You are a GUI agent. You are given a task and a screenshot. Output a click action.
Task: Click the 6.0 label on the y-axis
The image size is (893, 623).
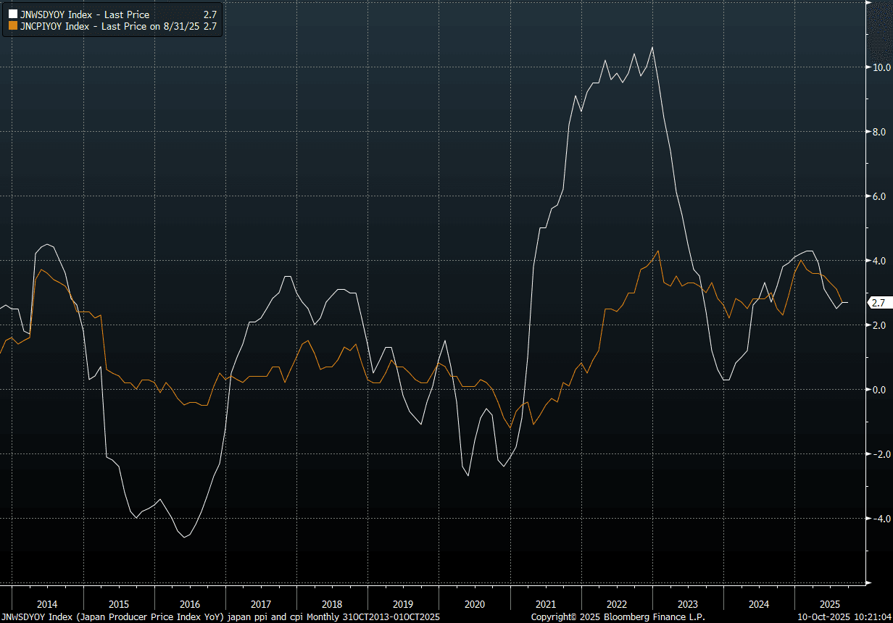click(x=879, y=196)
